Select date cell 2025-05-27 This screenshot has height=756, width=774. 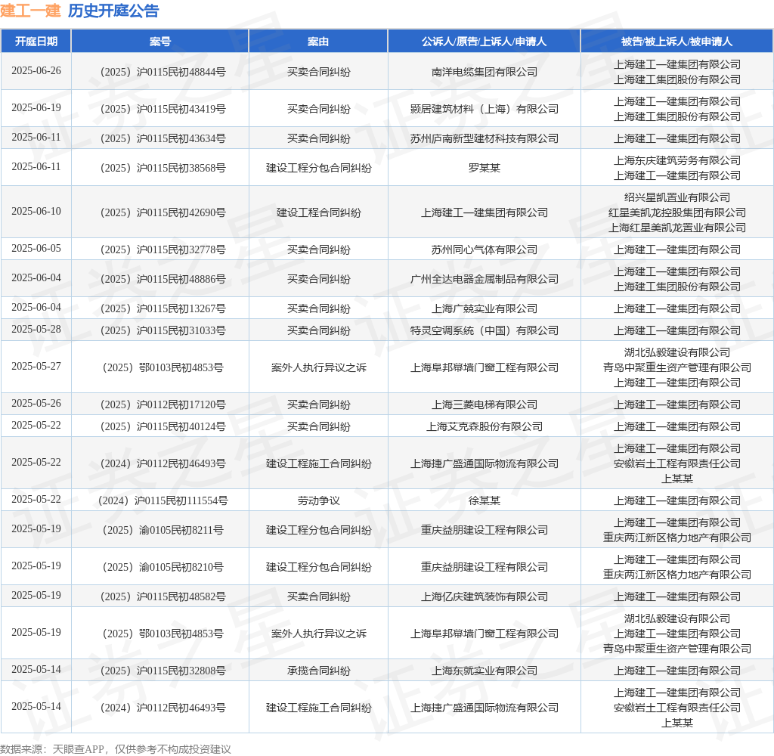click(36, 367)
